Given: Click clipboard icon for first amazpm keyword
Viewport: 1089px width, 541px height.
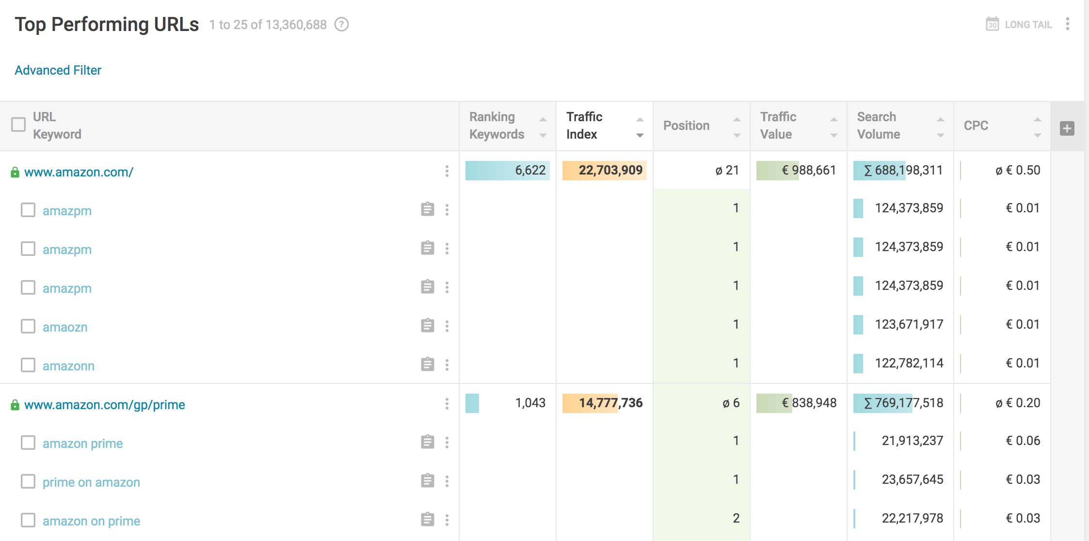Looking at the screenshot, I should coord(427,209).
